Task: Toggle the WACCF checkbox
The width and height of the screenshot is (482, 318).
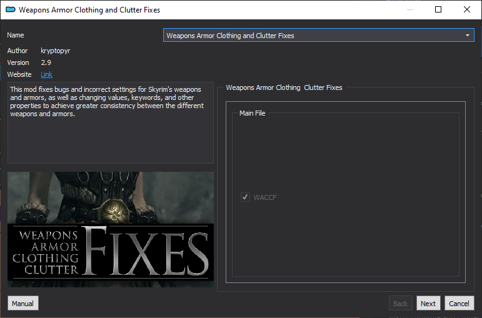Action: coord(245,197)
